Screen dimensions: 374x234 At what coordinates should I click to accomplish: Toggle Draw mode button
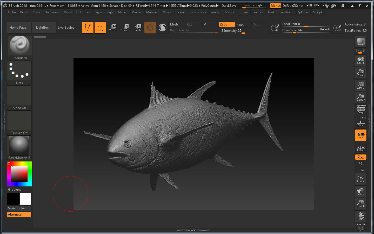click(x=100, y=28)
